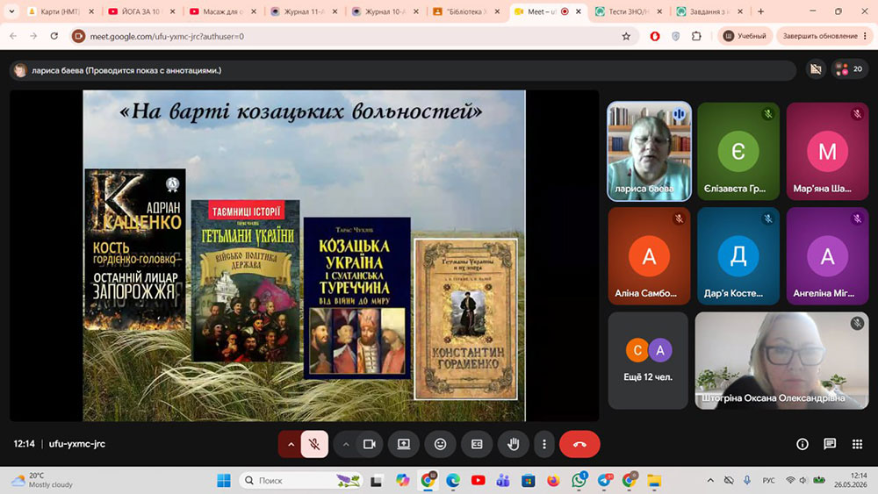Switch to the Журнал 11-А tab

tap(304, 11)
